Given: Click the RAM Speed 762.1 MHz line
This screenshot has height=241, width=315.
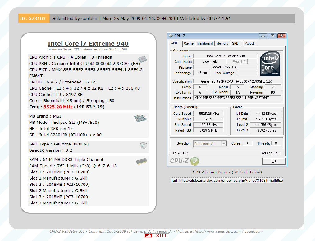Looking at the screenshot, I should click(73, 166).
